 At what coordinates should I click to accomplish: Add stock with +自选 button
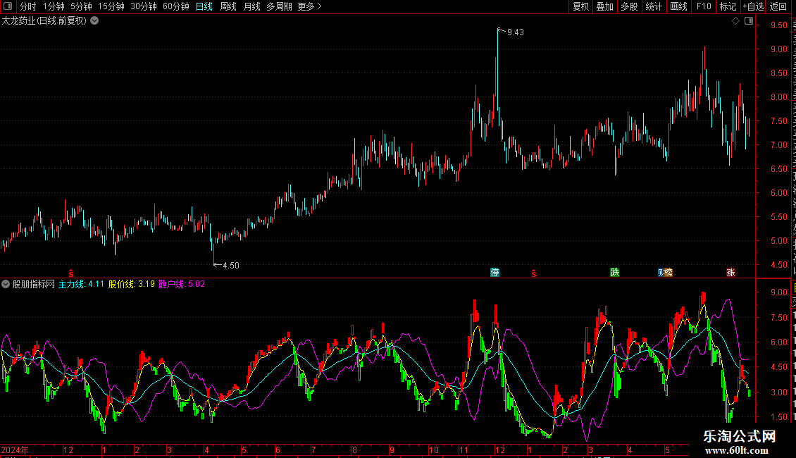pyautogui.click(x=753, y=6)
